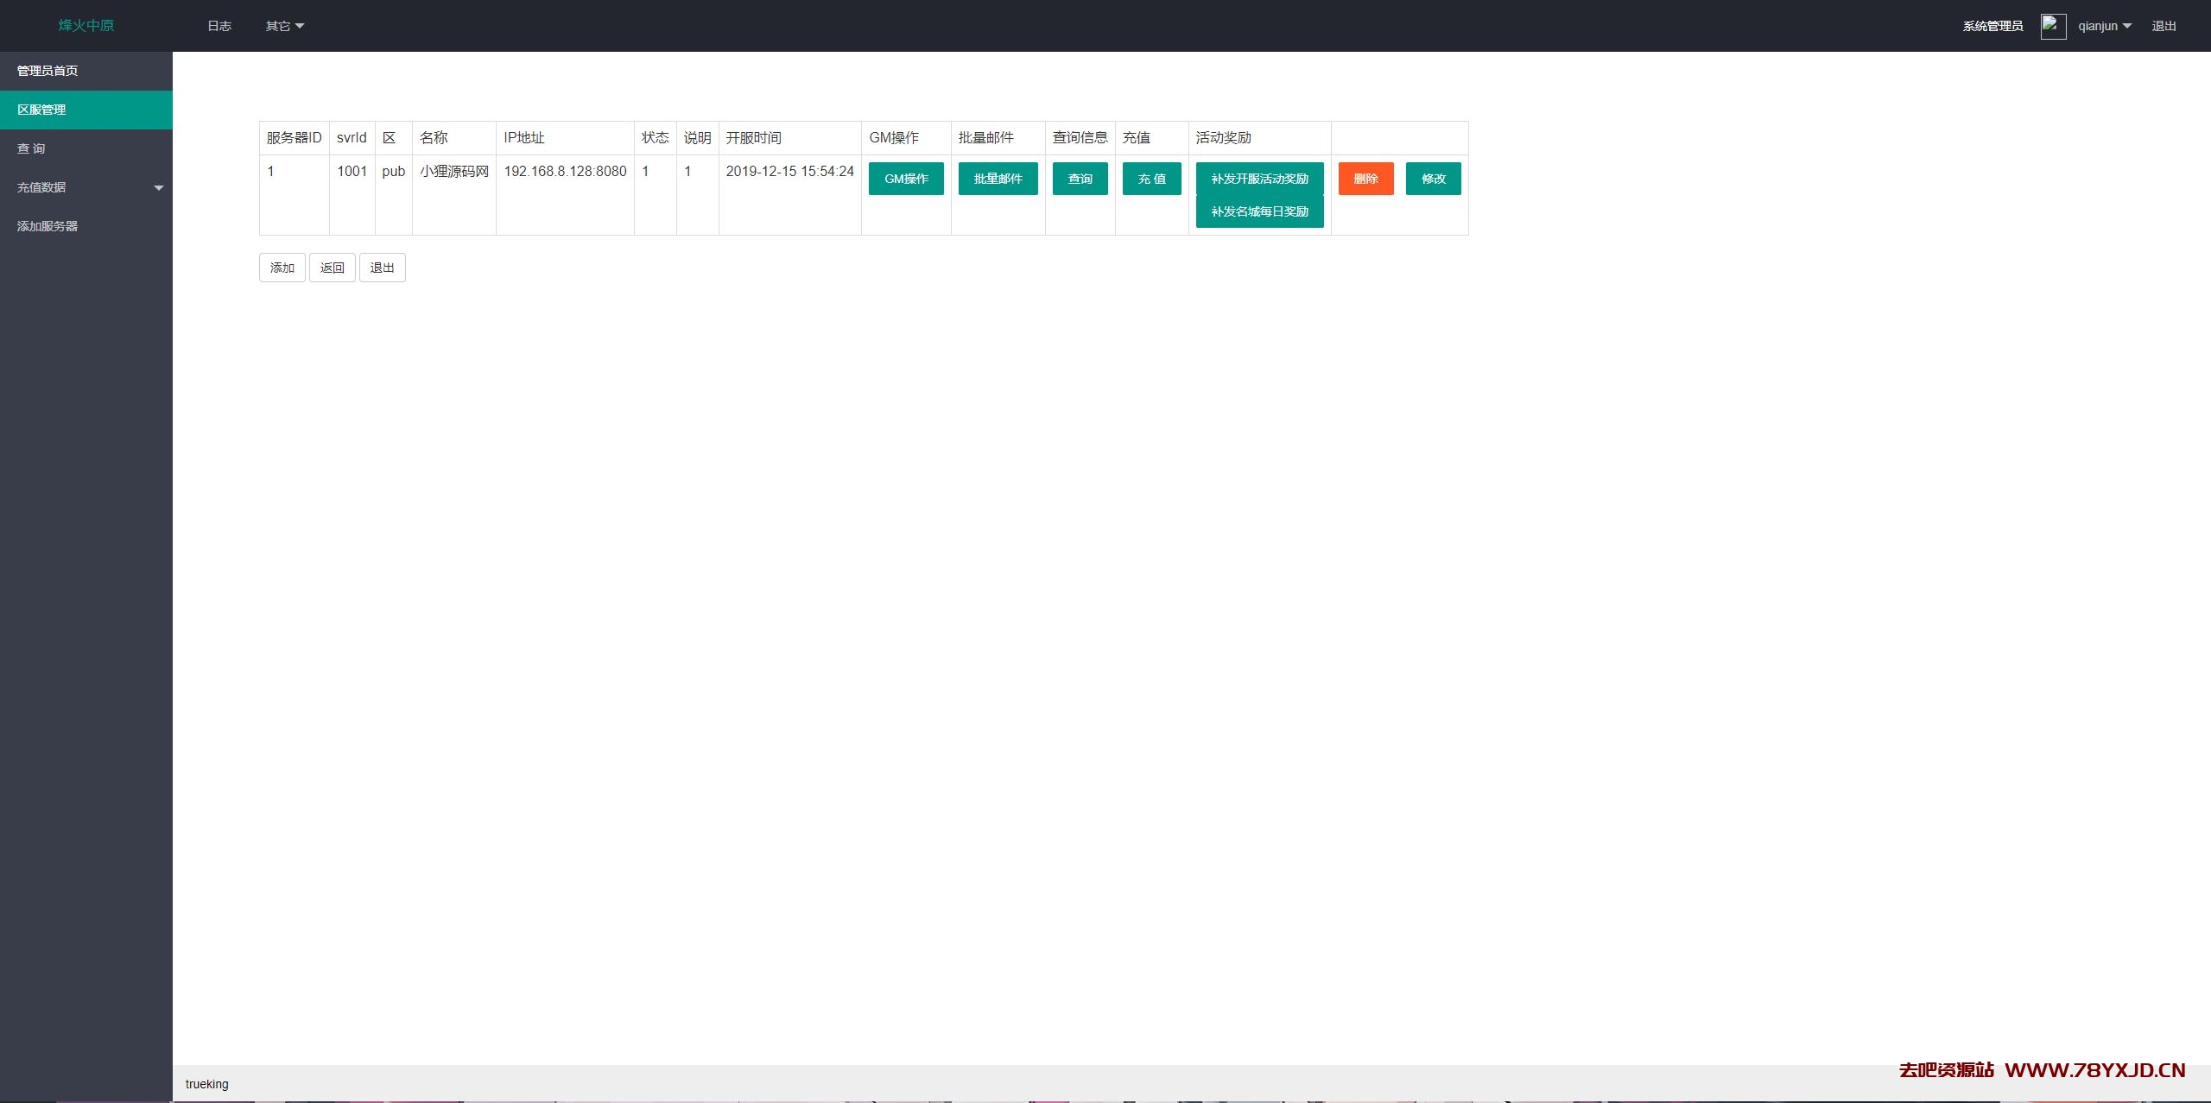Click the 烽火中原 logo title
2211x1103 pixels.
point(86,25)
